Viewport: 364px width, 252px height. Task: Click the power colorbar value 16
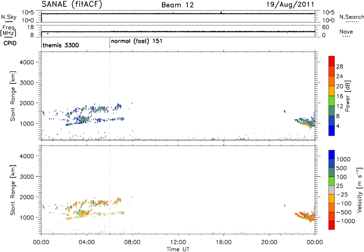point(339,96)
